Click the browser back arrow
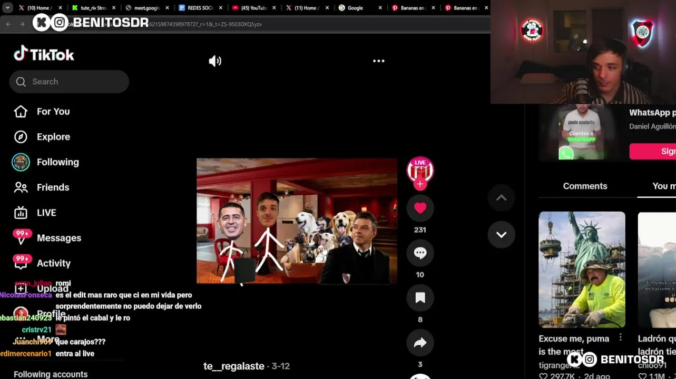 pyautogui.click(x=8, y=24)
